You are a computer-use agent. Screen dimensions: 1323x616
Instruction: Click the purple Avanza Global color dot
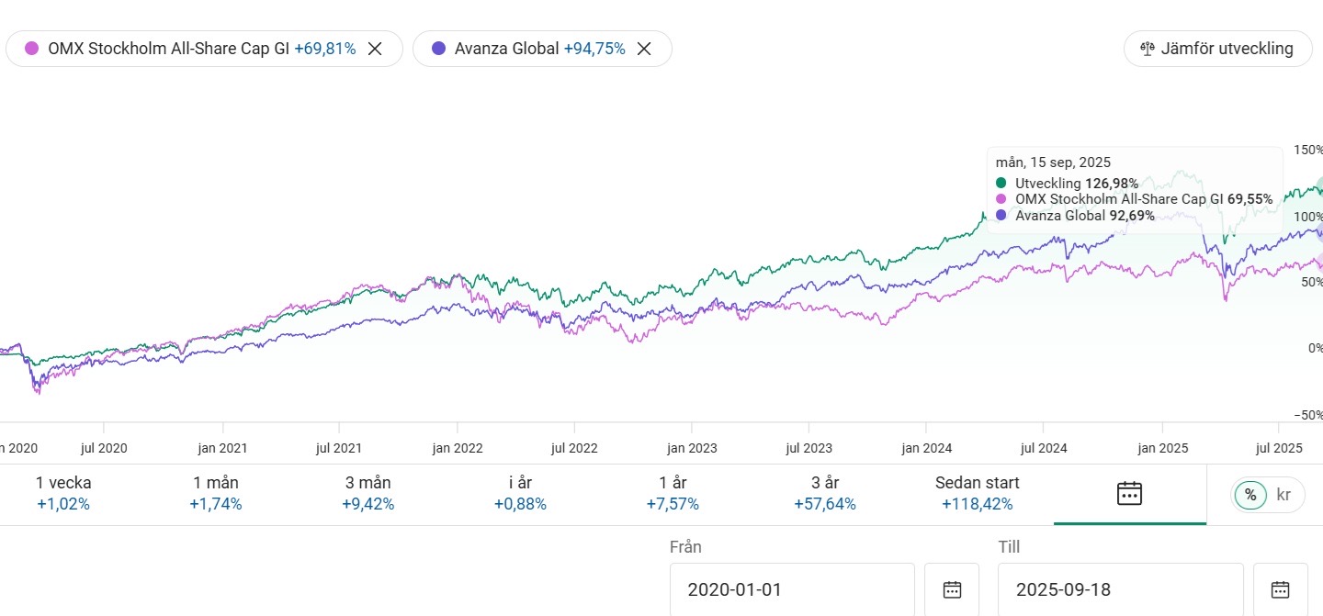click(x=438, y=50)
